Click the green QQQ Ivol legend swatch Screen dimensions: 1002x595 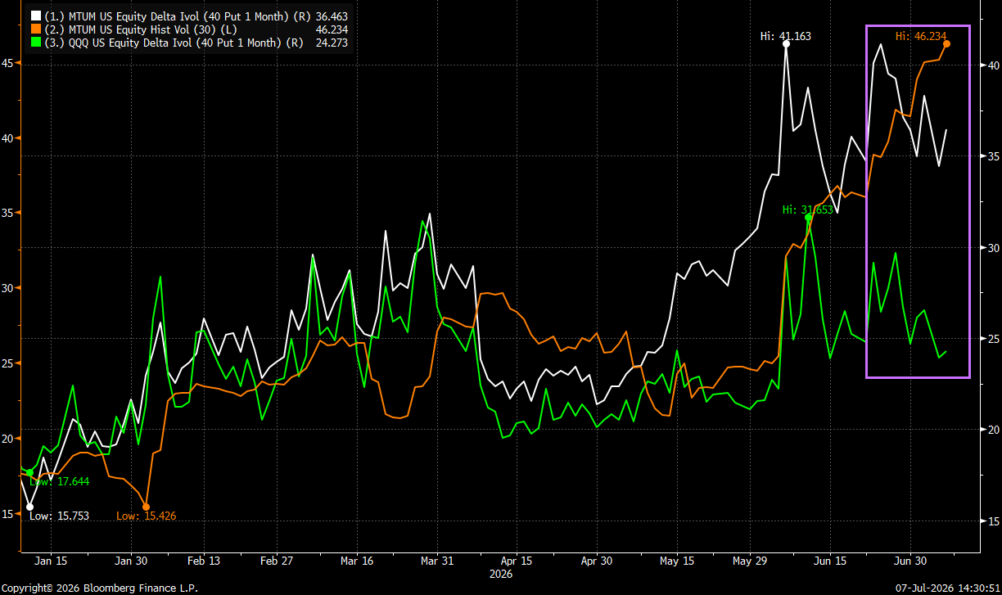click(36, 43)
